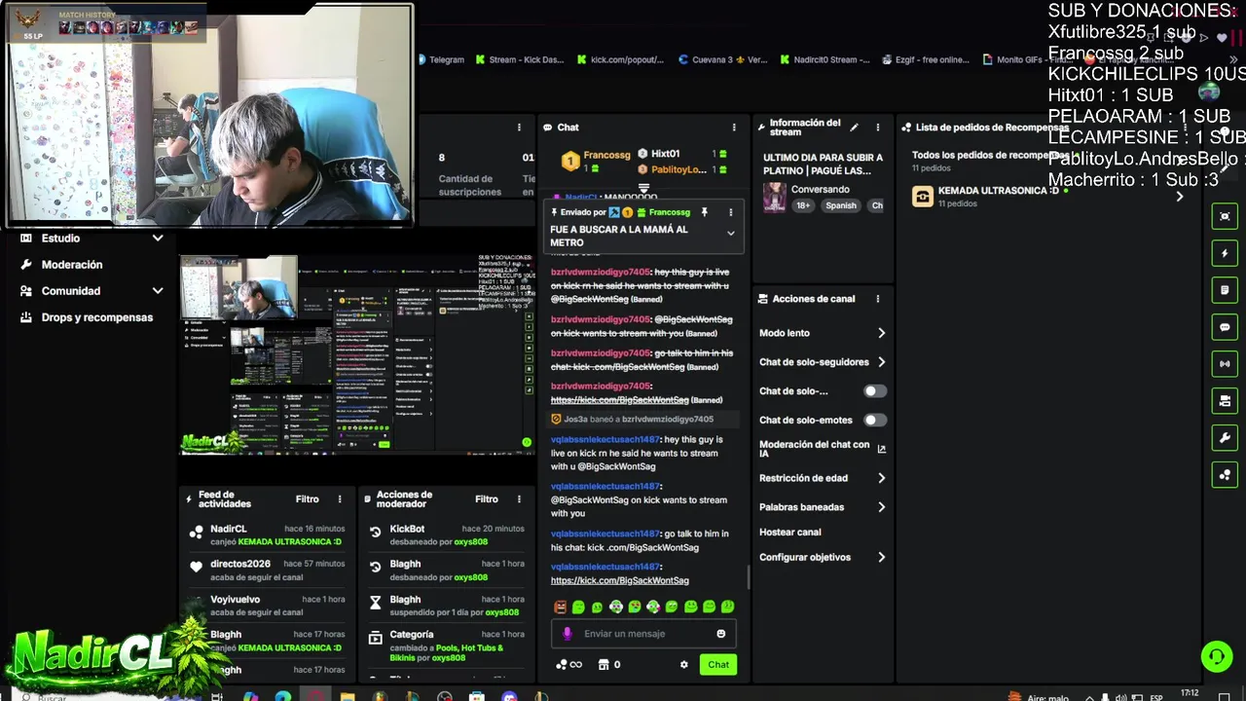Switch to the Telegram browser tab
Viewport: 1246px width, 701px height.
coord(441,59)
